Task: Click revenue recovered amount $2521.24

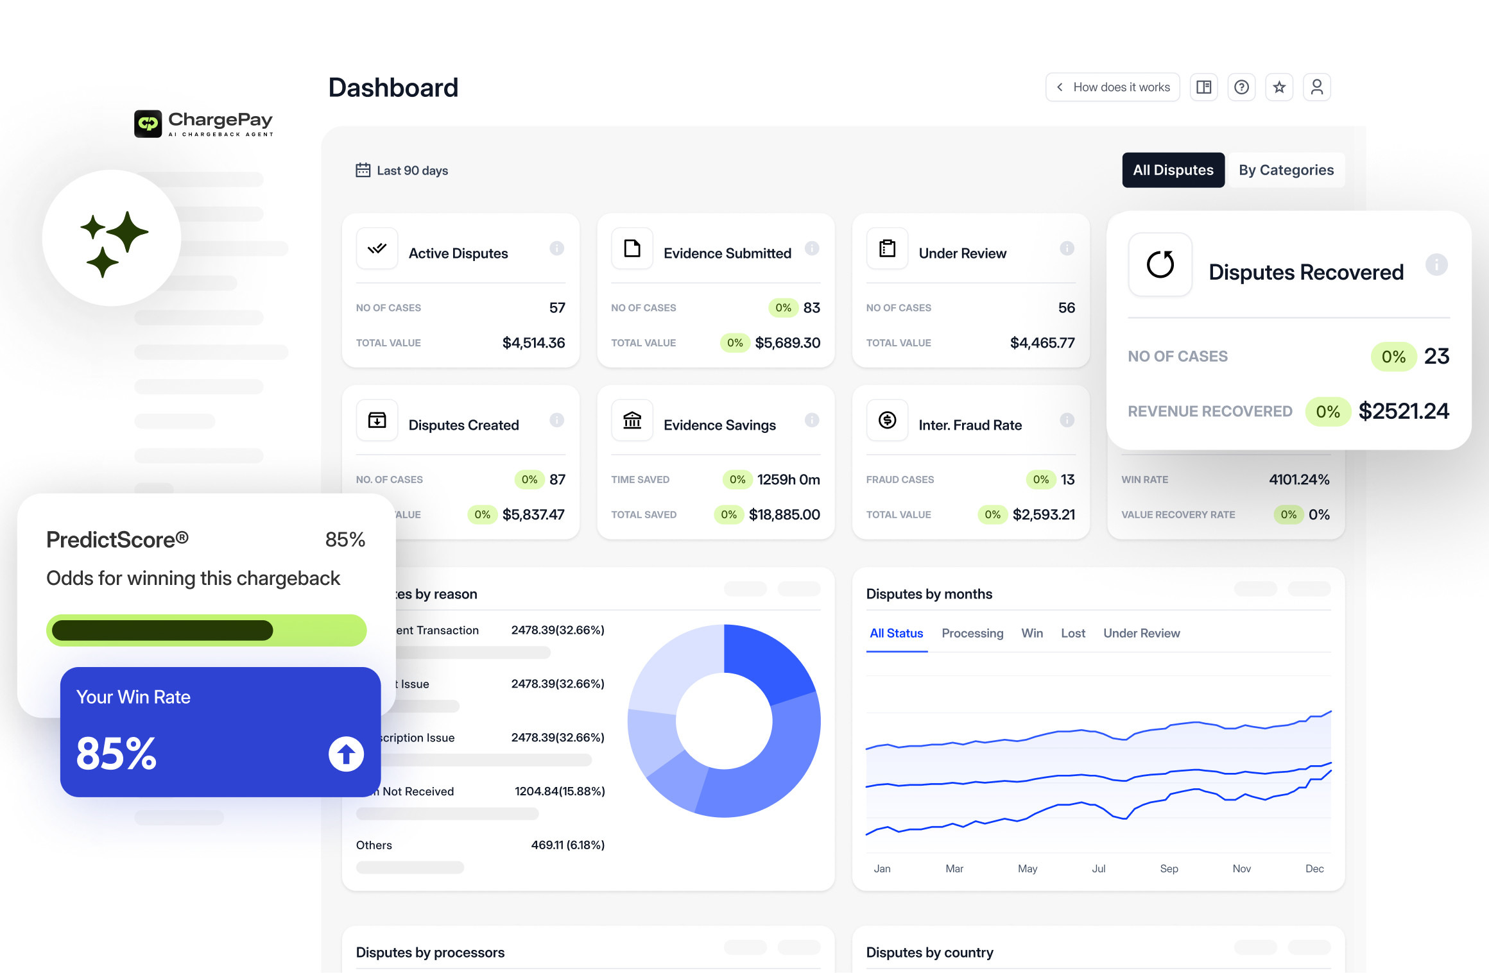Action: [1404, 411]
